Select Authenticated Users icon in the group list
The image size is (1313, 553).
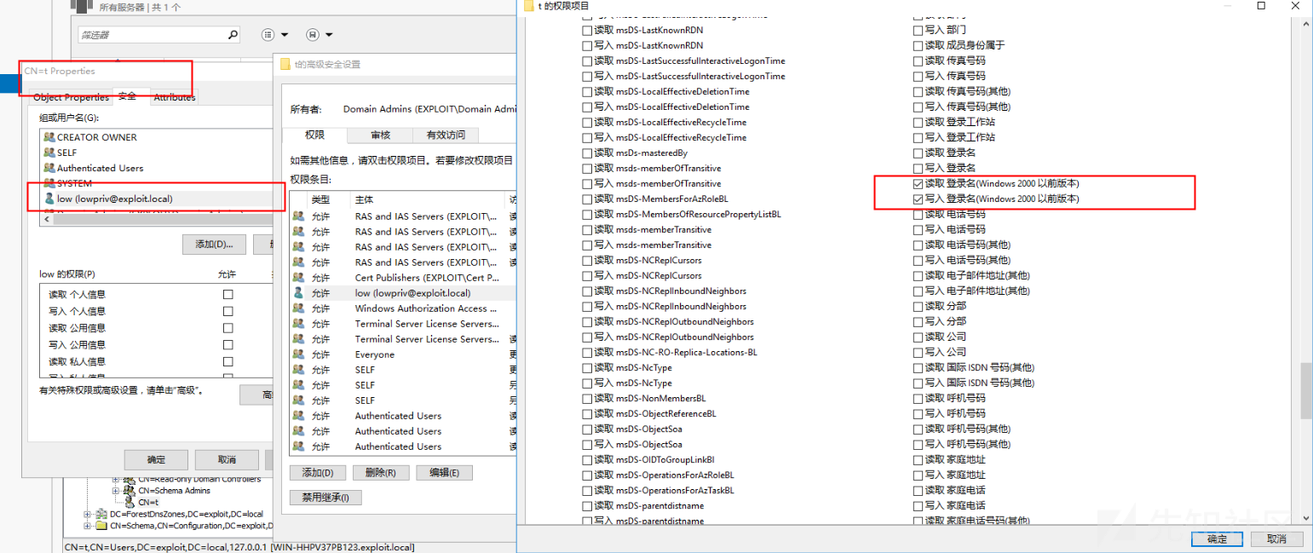(x=49, y=168)
